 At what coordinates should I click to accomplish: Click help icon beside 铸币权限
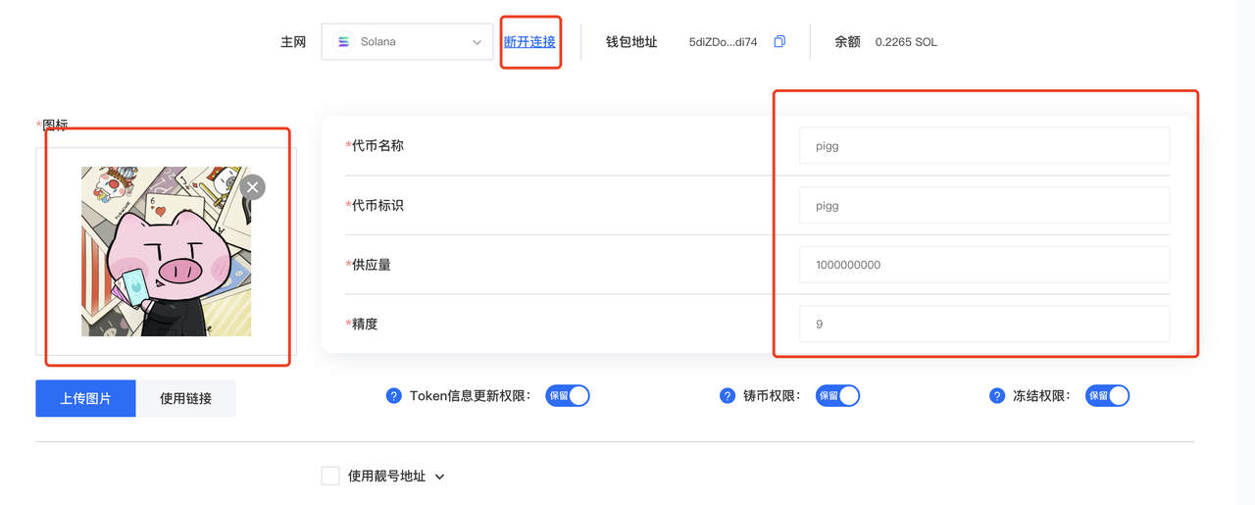[728, 396]
